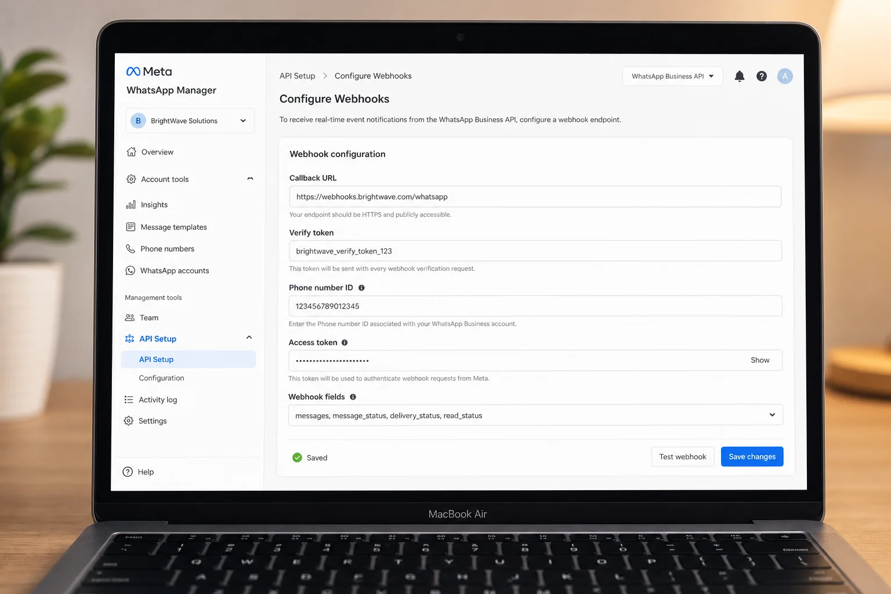The width and height of the screenshot is (891, 594).
Task: Click the green Saved checkmark icon
Action: pos(298,458)
